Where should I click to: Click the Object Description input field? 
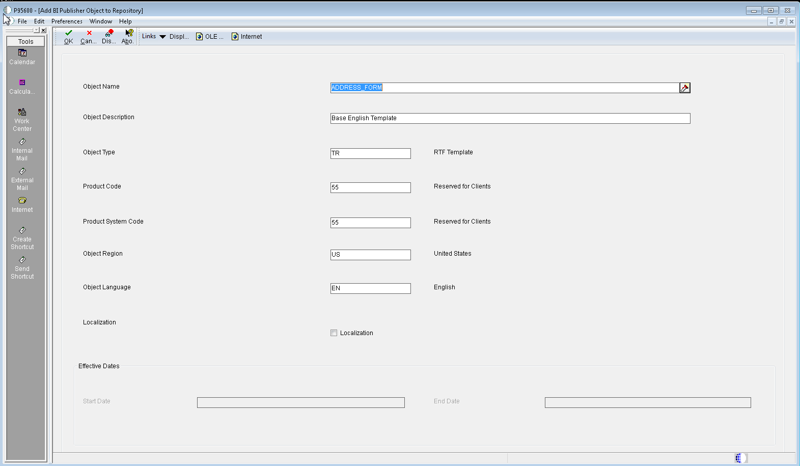point(510,119)
